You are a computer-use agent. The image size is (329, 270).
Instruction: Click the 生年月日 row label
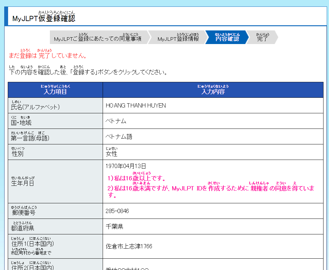(x=22, y=183)
